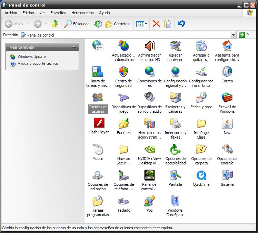Image resolution: width=258 pixels, height=233 pixels.
Task: Open the Teclado keyboard icon
Action: coord(123,201)
